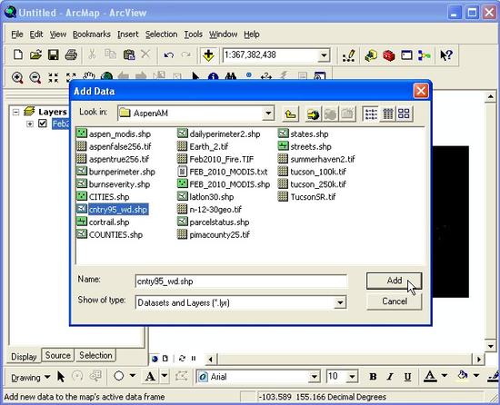
Task: Switch to the Source tab
Action: 57,355
